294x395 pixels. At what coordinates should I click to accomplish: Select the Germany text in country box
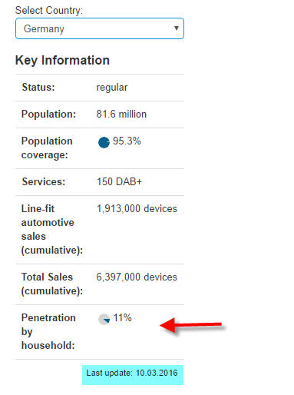[x=44, y=29]
